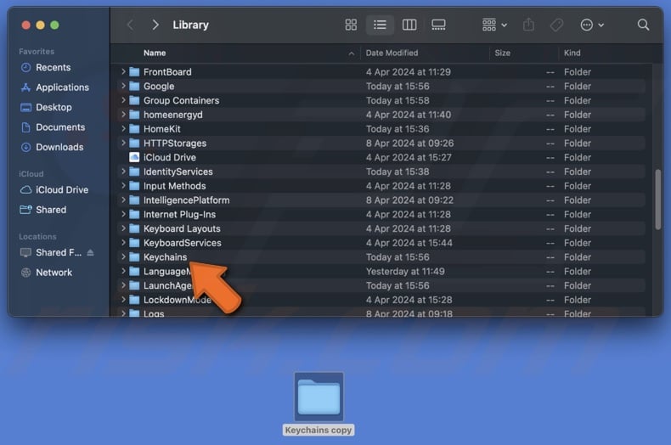Image resolution: width=671 pixels, height=445 pixels.
Task: Open Applications in the sidebar
Action: coord(62,87)
